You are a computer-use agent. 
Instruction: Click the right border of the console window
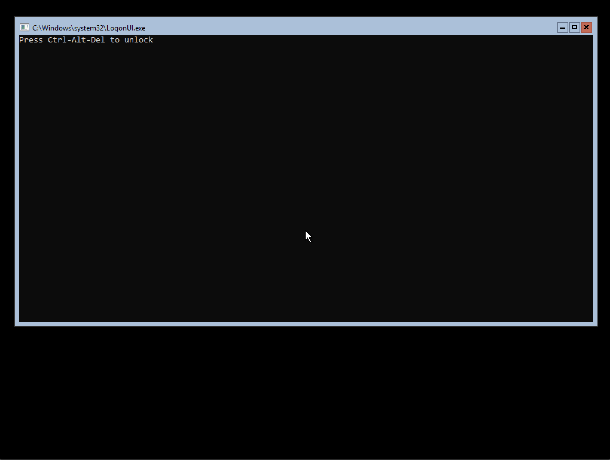pos(595,179)
